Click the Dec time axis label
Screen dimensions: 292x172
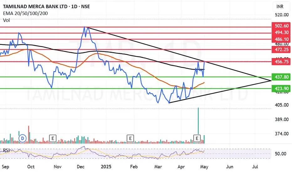[81, 167]
